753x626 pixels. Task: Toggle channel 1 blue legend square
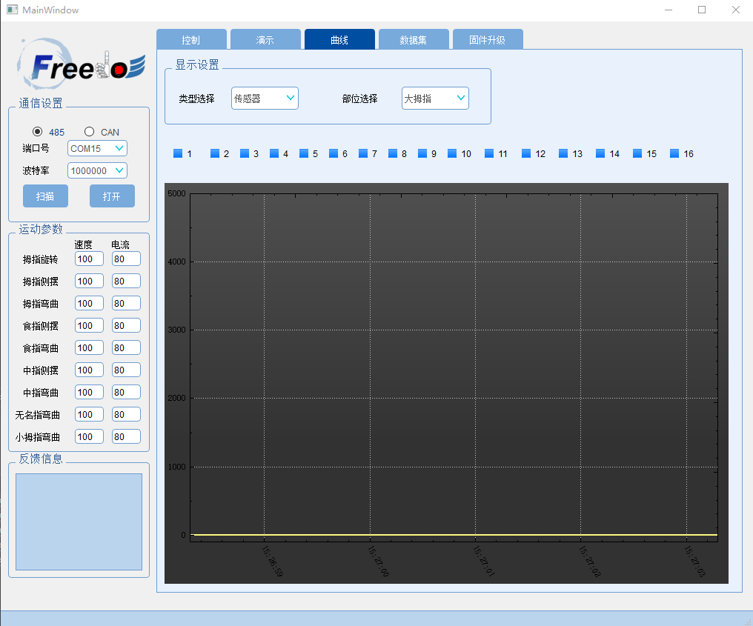(x=178, y=153)
